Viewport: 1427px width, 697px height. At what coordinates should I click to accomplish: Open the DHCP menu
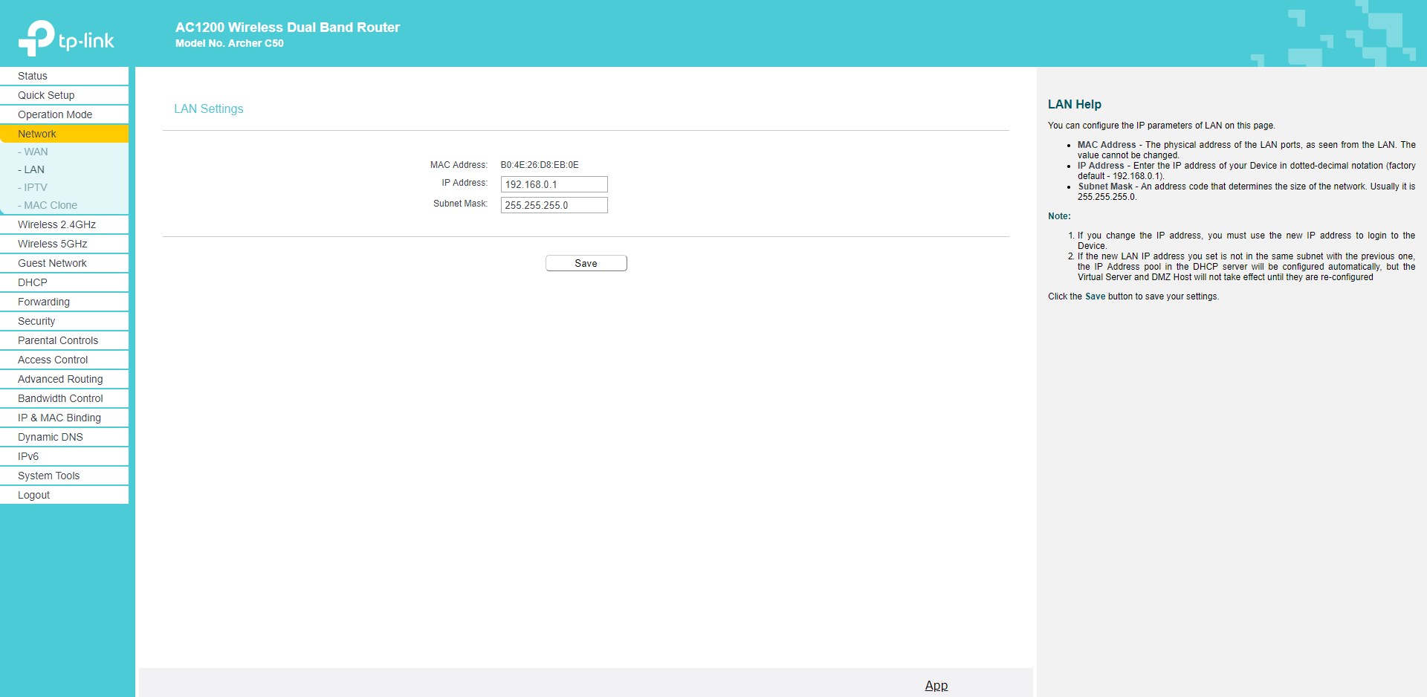33,282
